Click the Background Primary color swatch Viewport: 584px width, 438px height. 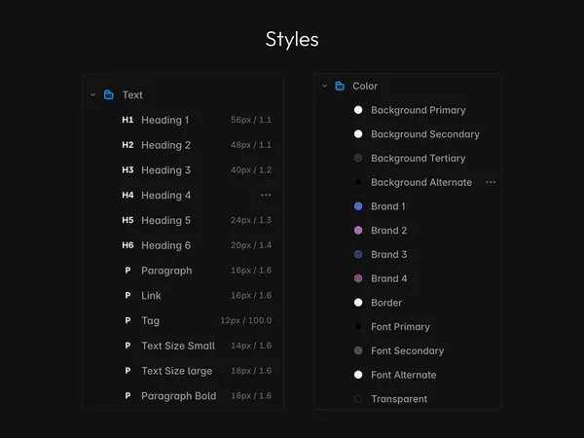[358, 110]
